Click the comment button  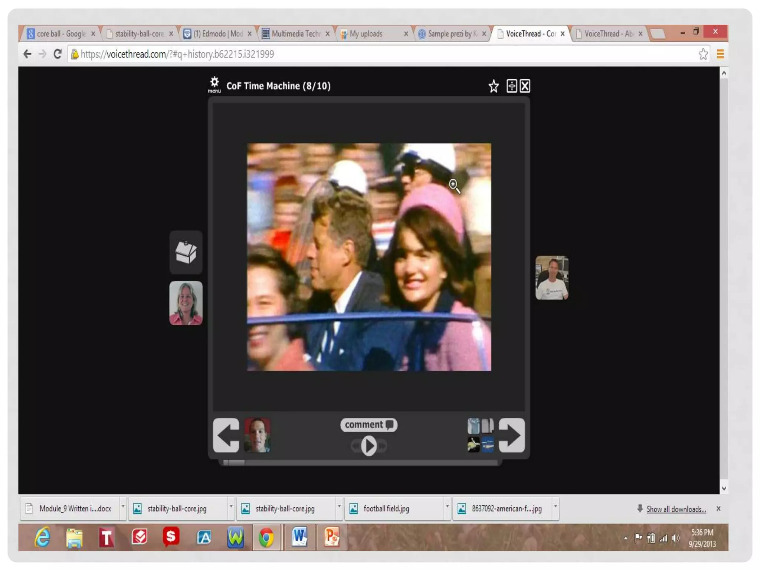click(368, 425)
